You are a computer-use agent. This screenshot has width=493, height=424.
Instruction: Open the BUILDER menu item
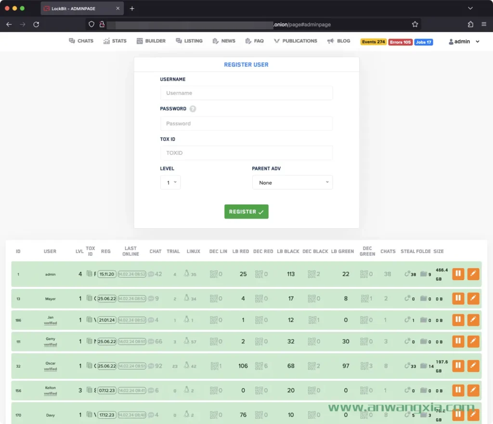pos(151,41)
